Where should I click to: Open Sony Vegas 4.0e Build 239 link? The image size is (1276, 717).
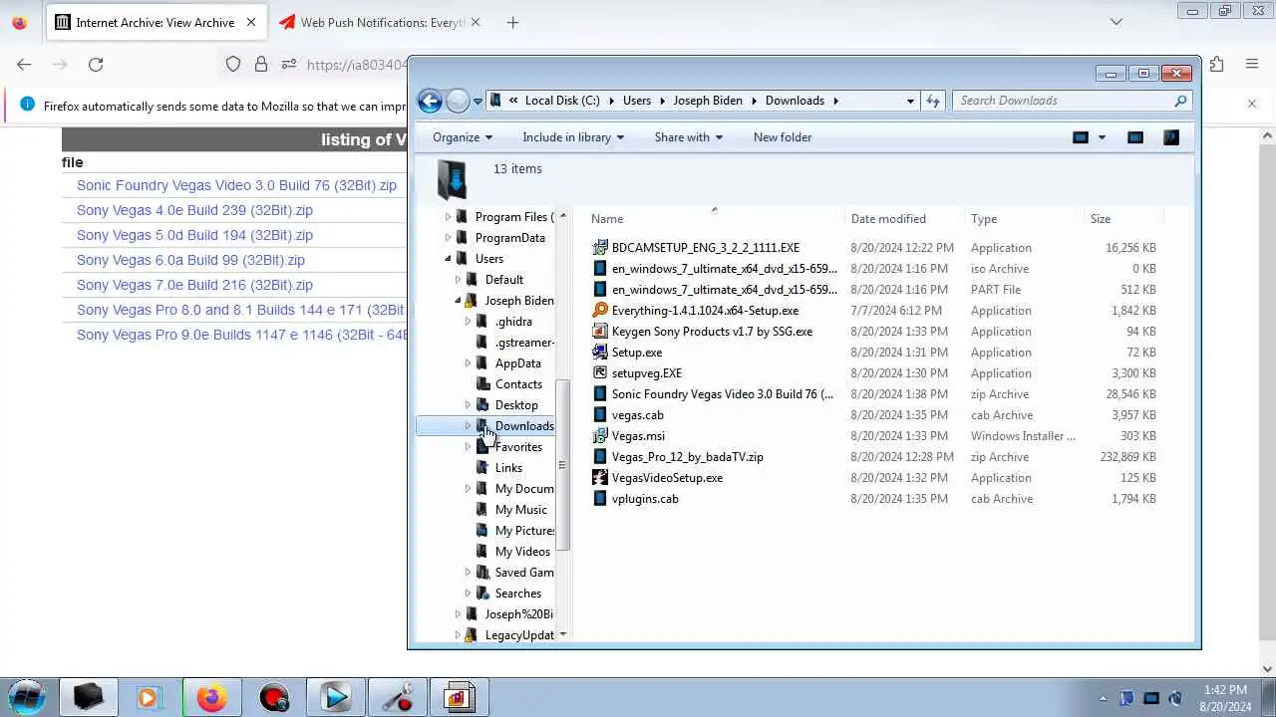(194, 210)
